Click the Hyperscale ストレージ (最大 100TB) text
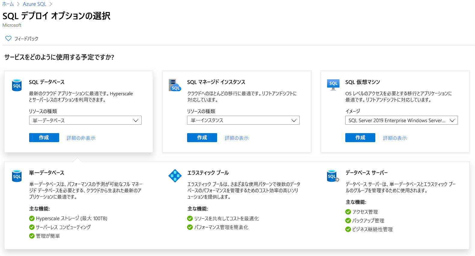Viewport: 475px width, 256px height. (71, 218)
